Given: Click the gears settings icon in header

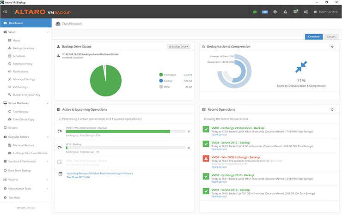Looking at the screenshot, I should (x=305, y=12).
